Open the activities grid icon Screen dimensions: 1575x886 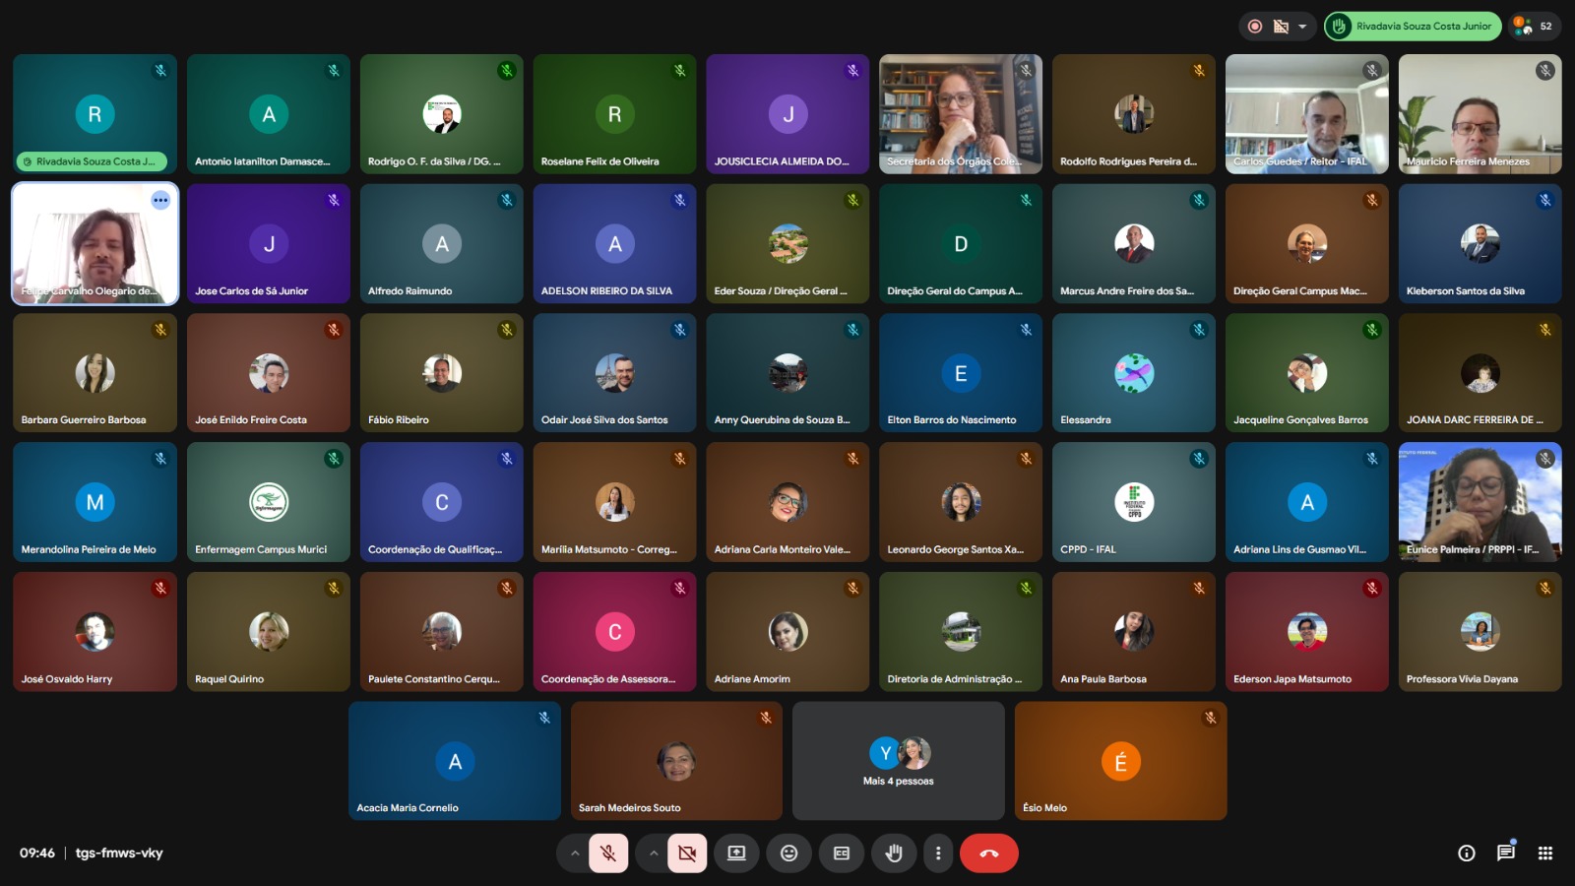[x=1545, y=854]
